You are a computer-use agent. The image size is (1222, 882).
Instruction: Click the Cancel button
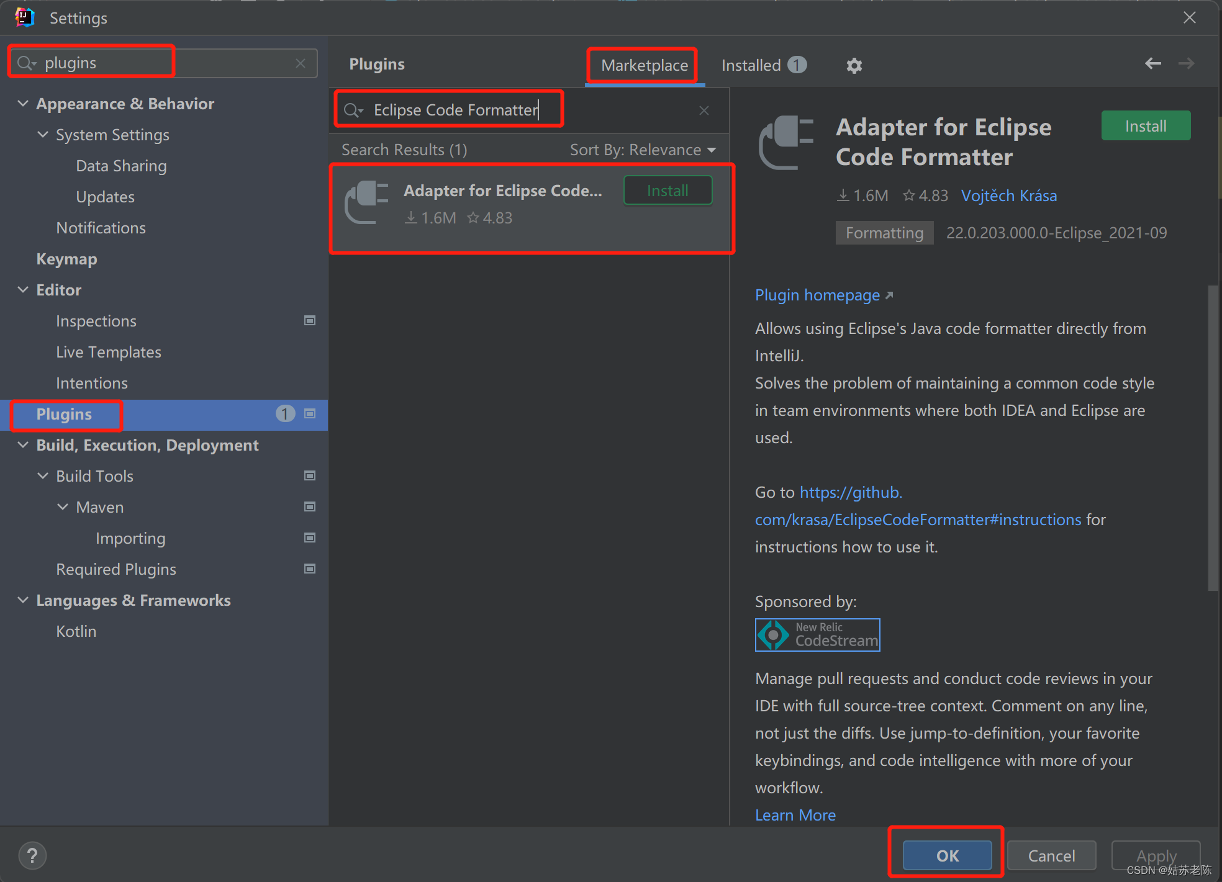(x=1051, y=856)
